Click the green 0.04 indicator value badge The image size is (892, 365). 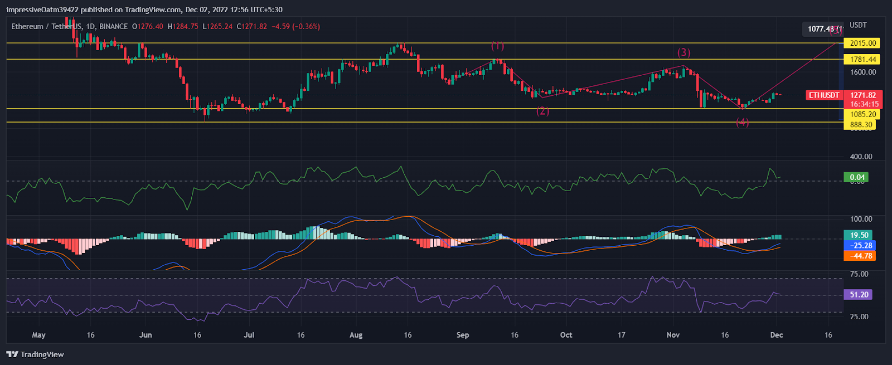tap(857, 178)
